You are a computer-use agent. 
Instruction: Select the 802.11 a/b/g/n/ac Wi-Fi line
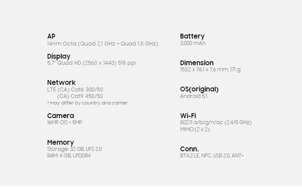click(x=216, y=123)
